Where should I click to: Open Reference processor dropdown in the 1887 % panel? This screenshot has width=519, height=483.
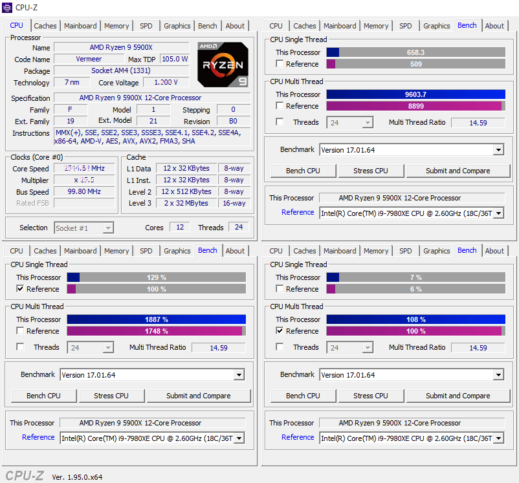(x=152, y=438)
